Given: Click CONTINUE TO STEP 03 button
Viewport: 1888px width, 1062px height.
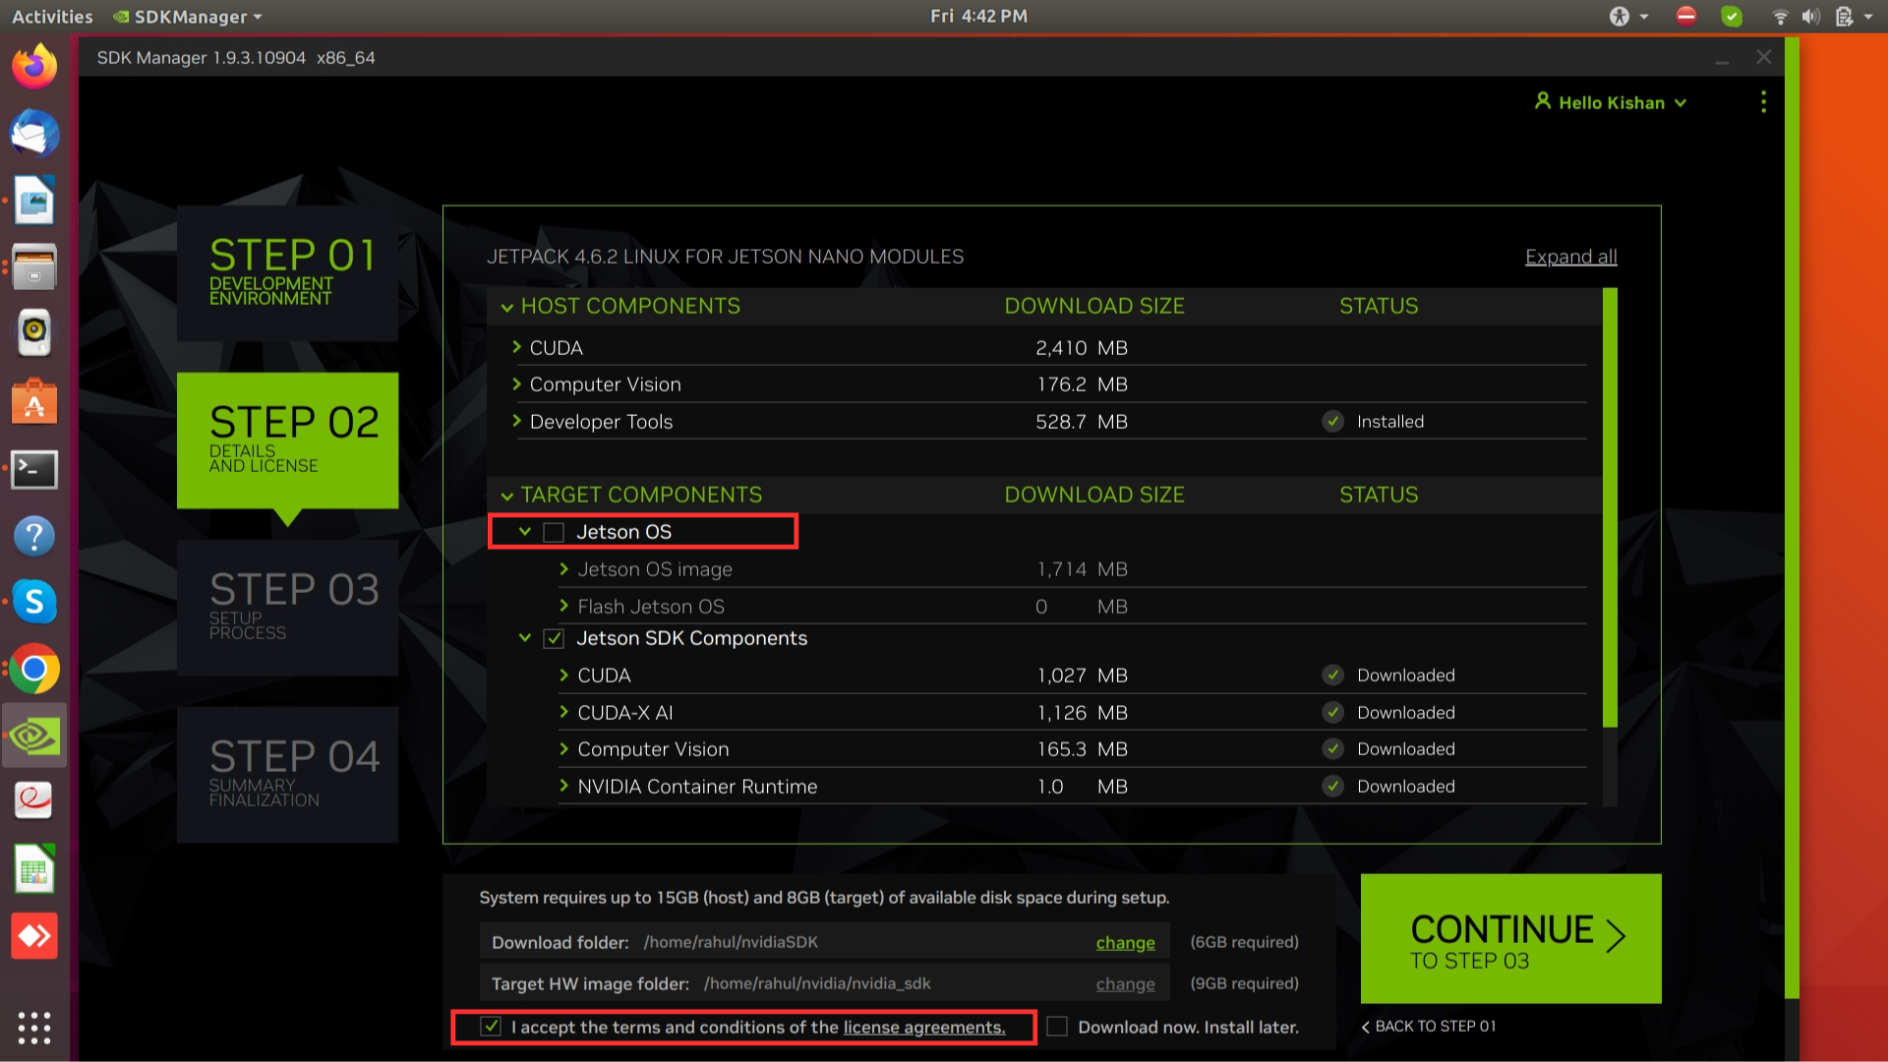Looking at the screenshot, I should [x=1510, y=938].
